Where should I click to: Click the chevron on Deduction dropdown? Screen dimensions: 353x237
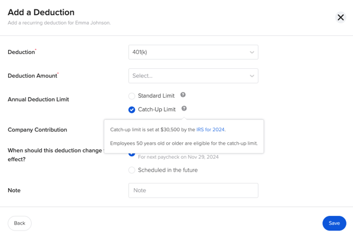point(252,52)
